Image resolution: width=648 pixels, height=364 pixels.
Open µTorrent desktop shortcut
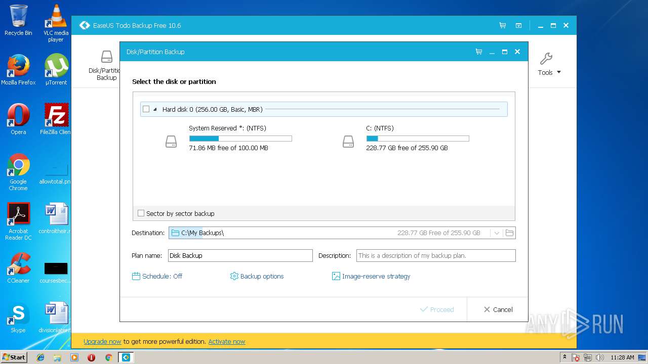[x=56, y=70]
